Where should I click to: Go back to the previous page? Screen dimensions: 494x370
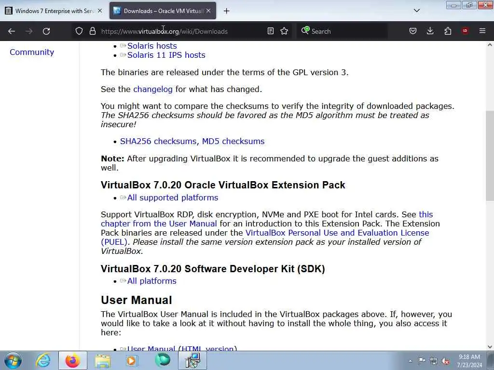(x=12, y=31)
